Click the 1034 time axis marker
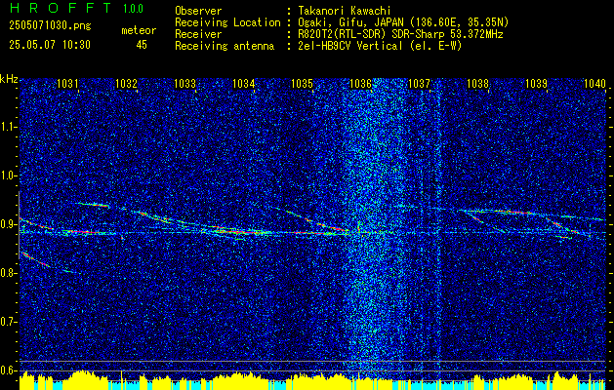Screen dimensions: 614x390 tap(243, 83)
